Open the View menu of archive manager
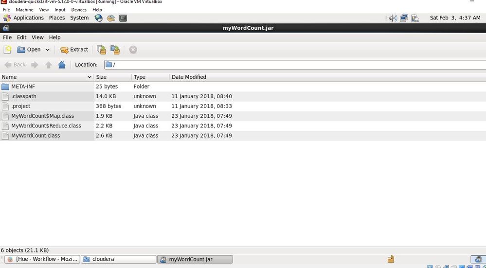 pos(37,37)
